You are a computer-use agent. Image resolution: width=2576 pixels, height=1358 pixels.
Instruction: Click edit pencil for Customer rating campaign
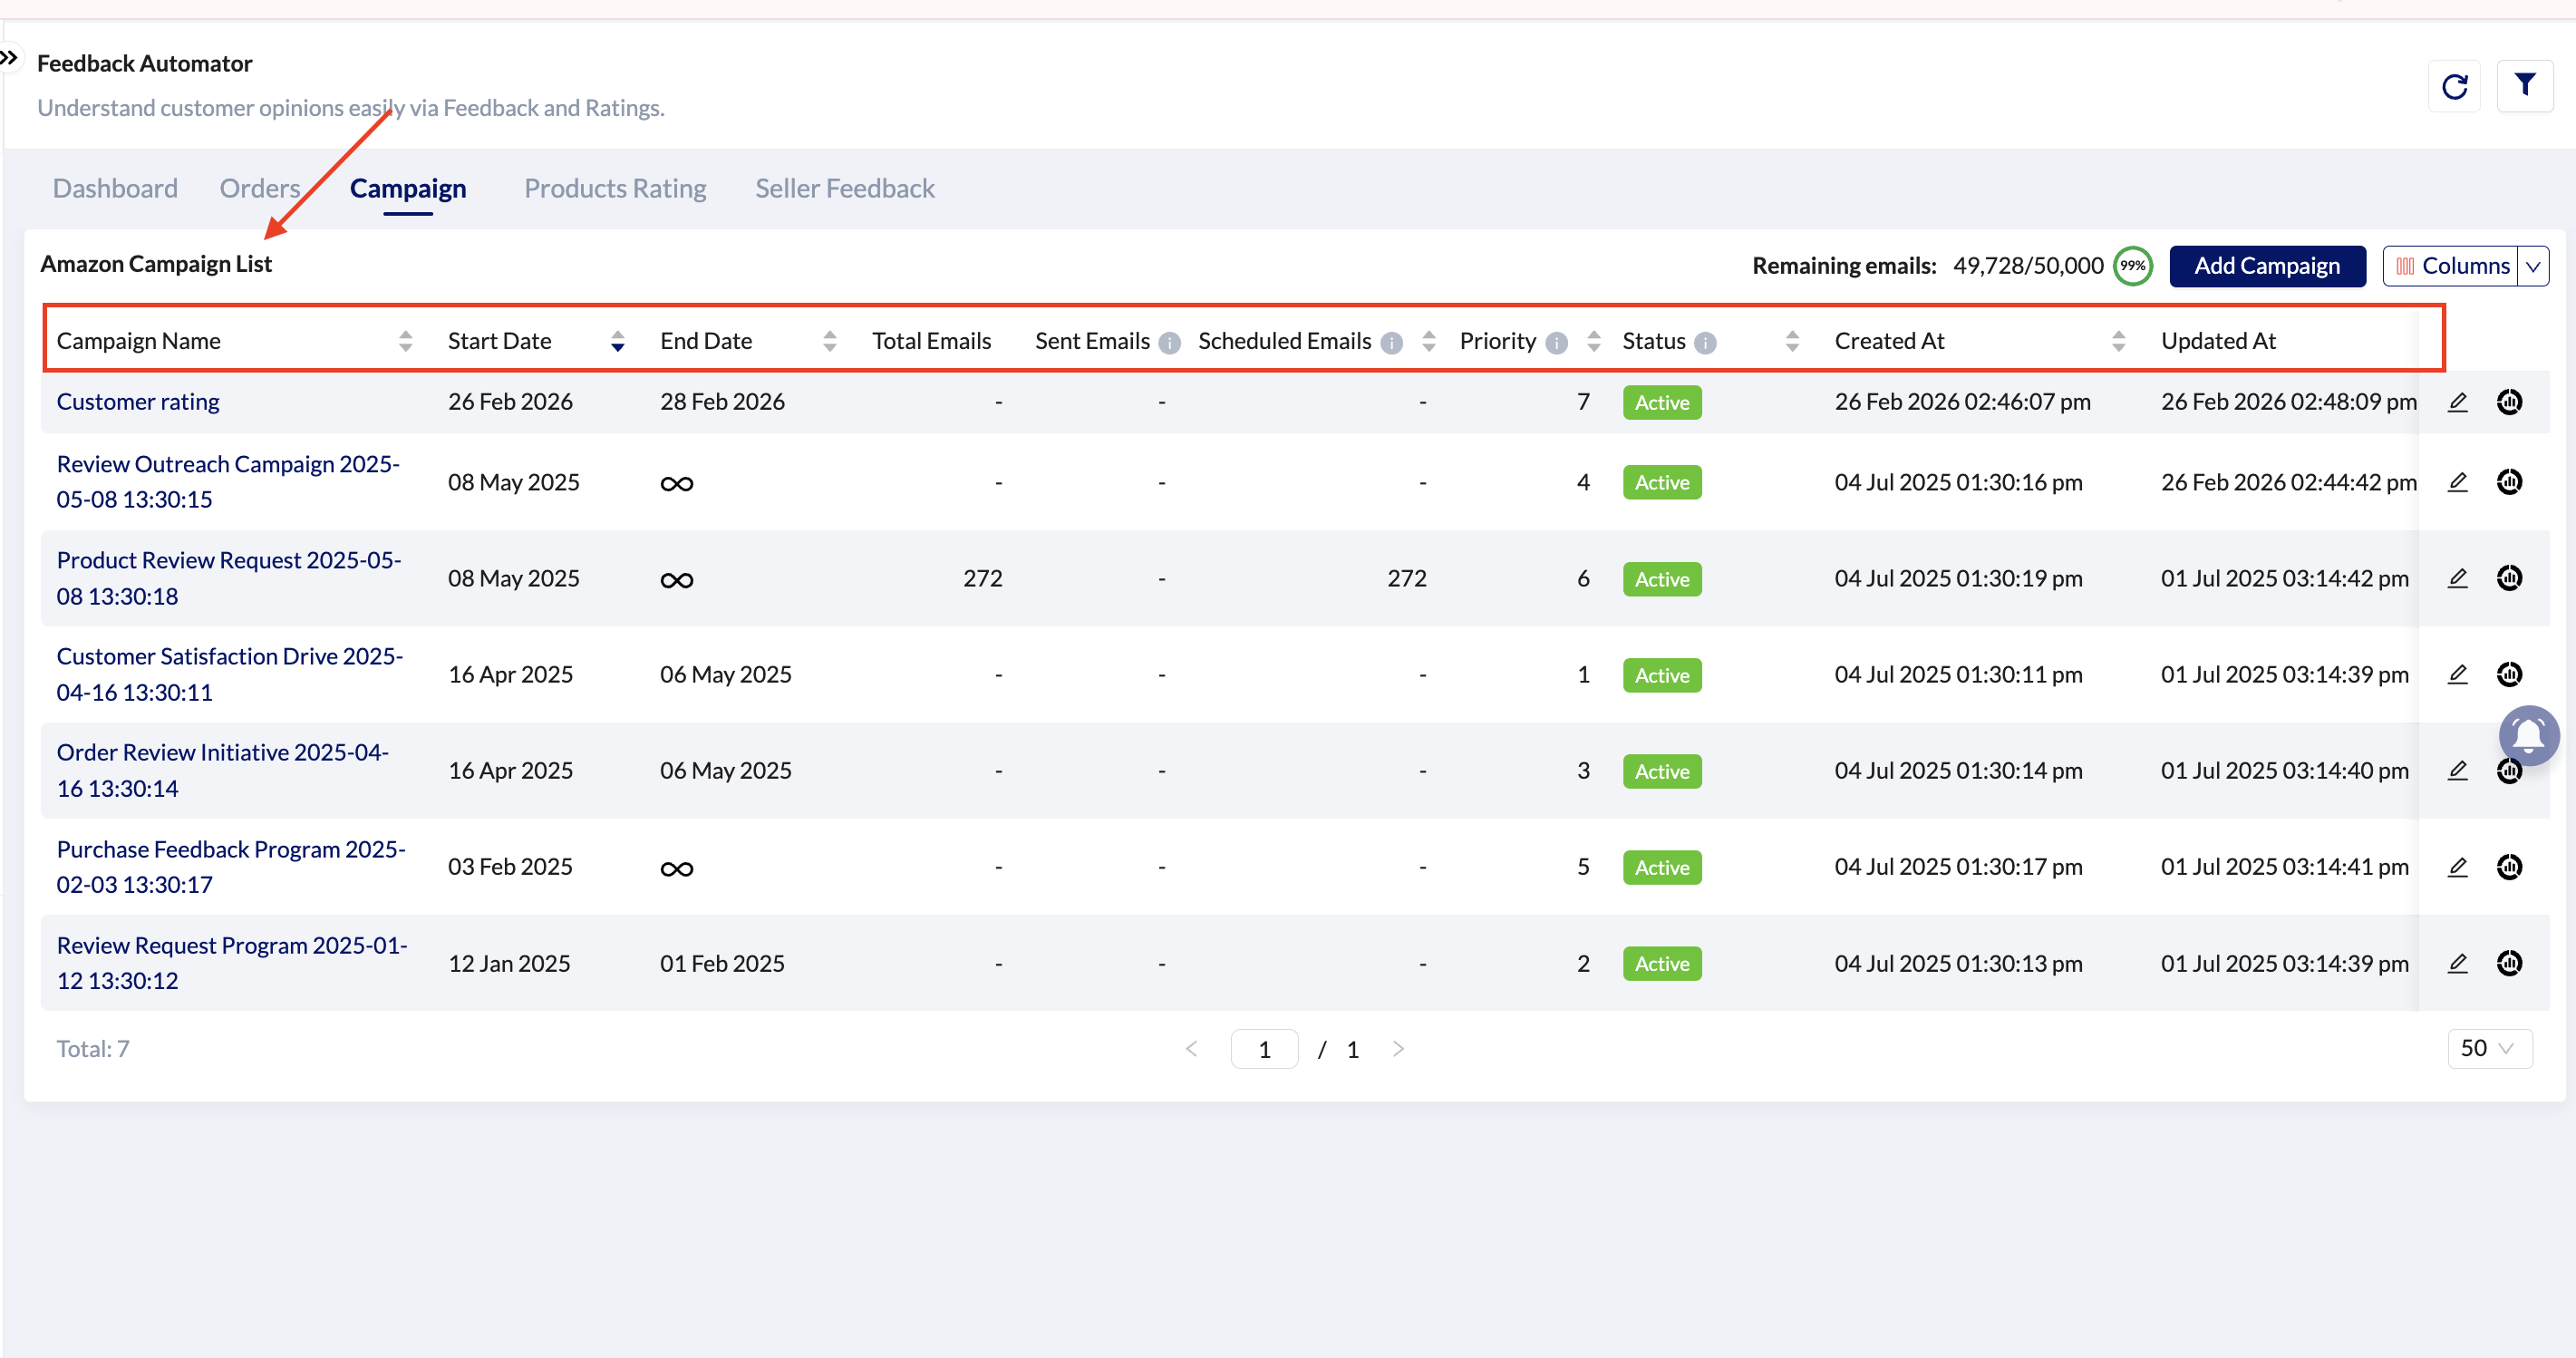point(2457,402)
